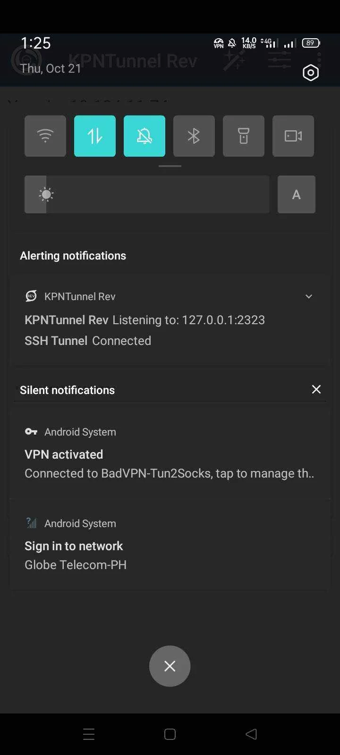
Task: Tap 'Silent notifications' header label
Action: (68, 390)
